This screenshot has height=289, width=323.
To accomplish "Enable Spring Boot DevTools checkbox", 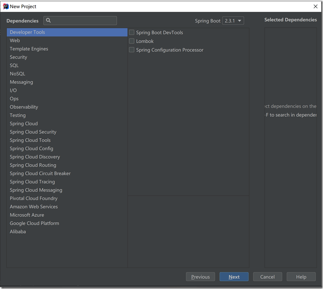I will click(x=132, y=32).
